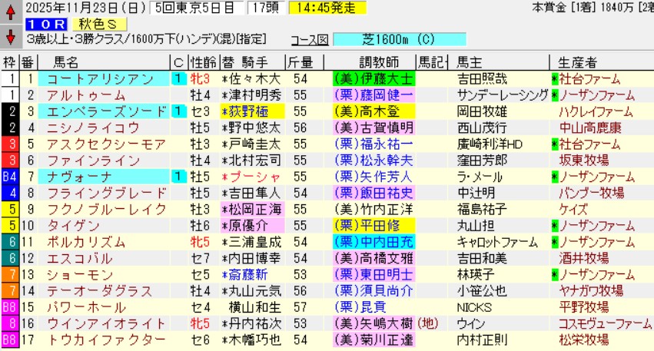Open trainer (栗)矢作芳人 details

373,177
